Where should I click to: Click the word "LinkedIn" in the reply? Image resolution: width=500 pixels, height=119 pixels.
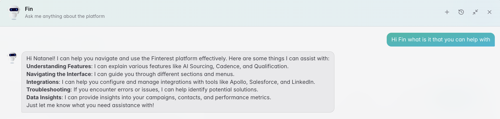[x=303, y=82]
